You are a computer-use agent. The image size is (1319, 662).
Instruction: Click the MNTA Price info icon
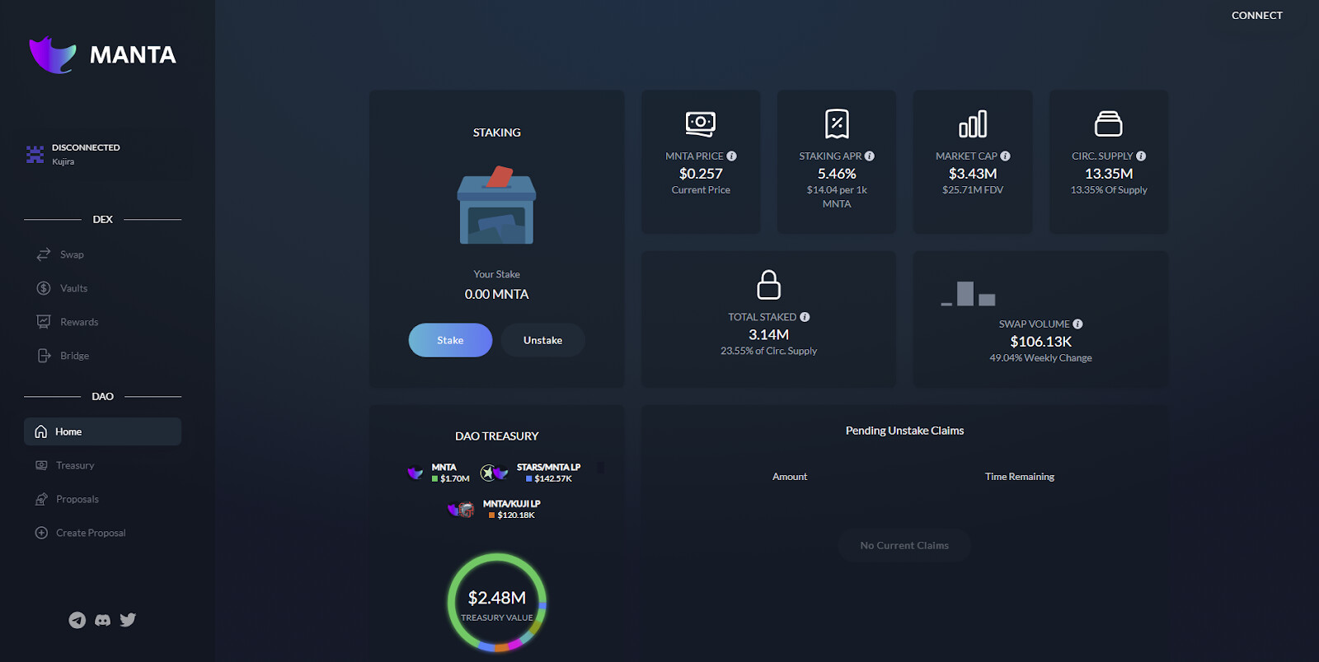[x=731, y=156]
